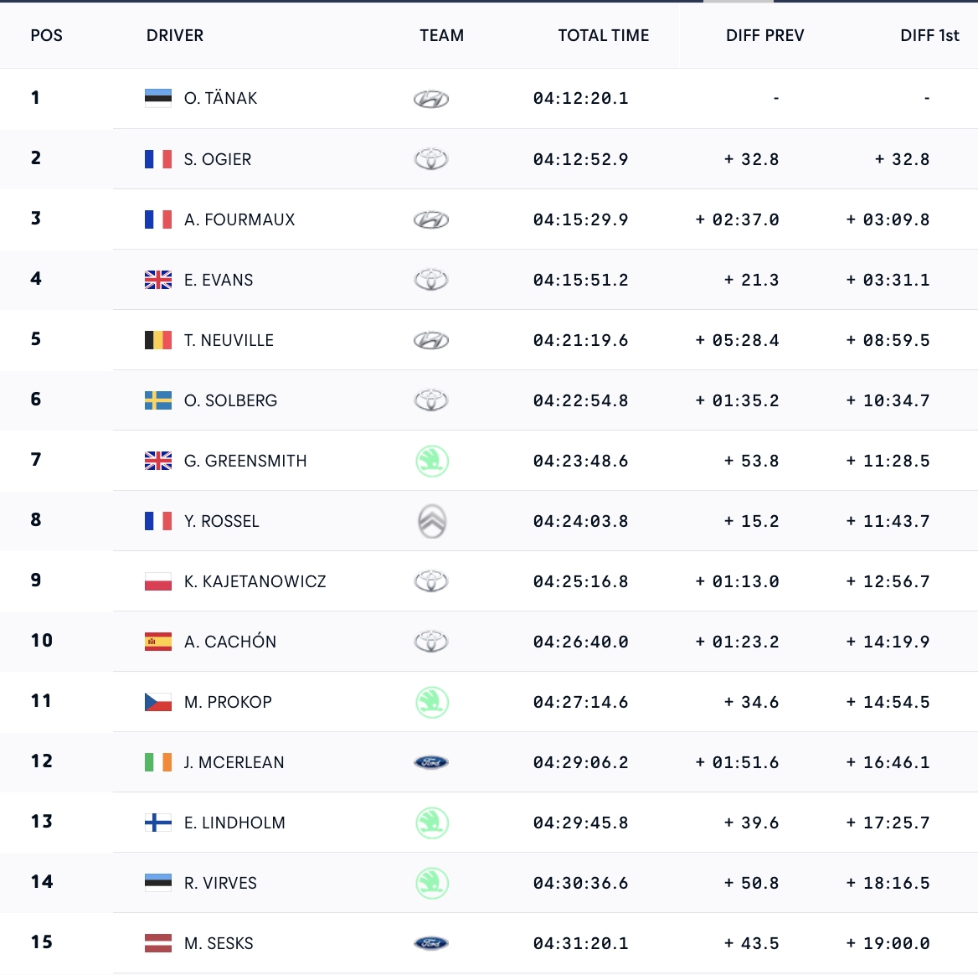Click Hyundai logo in Tänak's row
The width and height of the screenshot is (978, 975).
[x=431, y=99]
